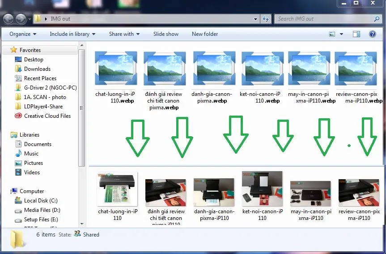This screenshot has height=254, width=386.
Task: Click the navigation pane scroll down arrow
Action: (x=82, y=224)
